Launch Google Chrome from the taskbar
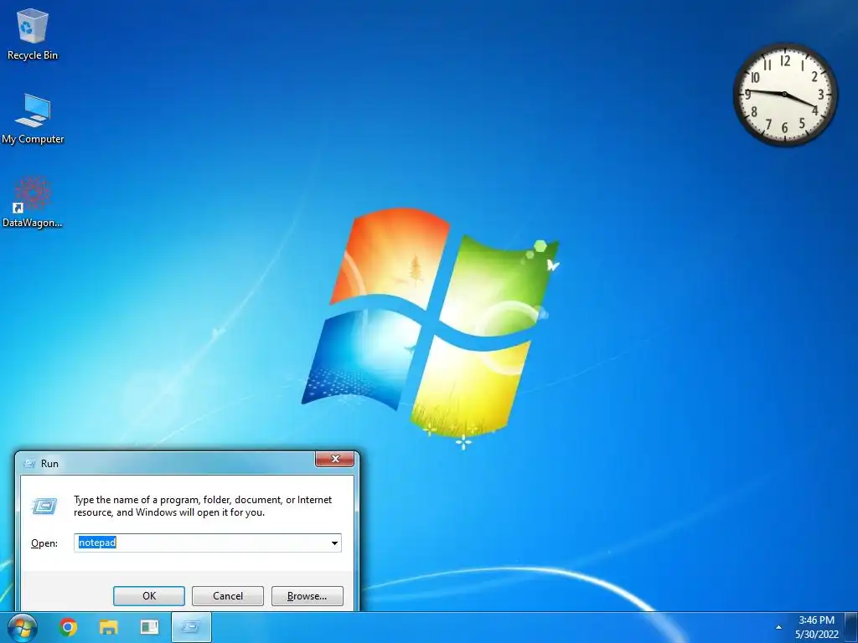This screenshot has width=858, height=643. (x=69, y=627)
